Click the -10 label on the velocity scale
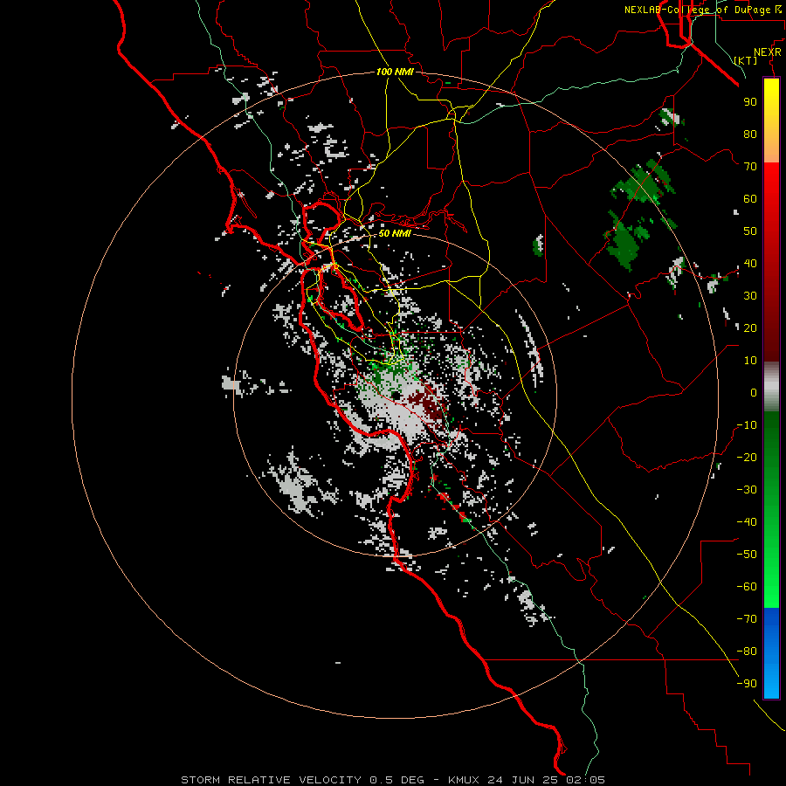Screen dimensions: 786x786 (x=747, y=425)
